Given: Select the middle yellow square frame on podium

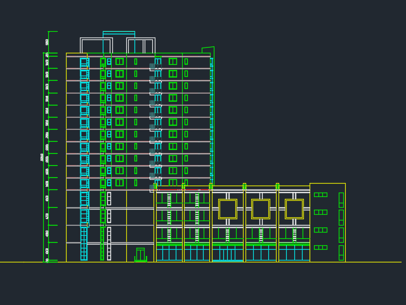Looking at the screenshot, I should (261, 208).
